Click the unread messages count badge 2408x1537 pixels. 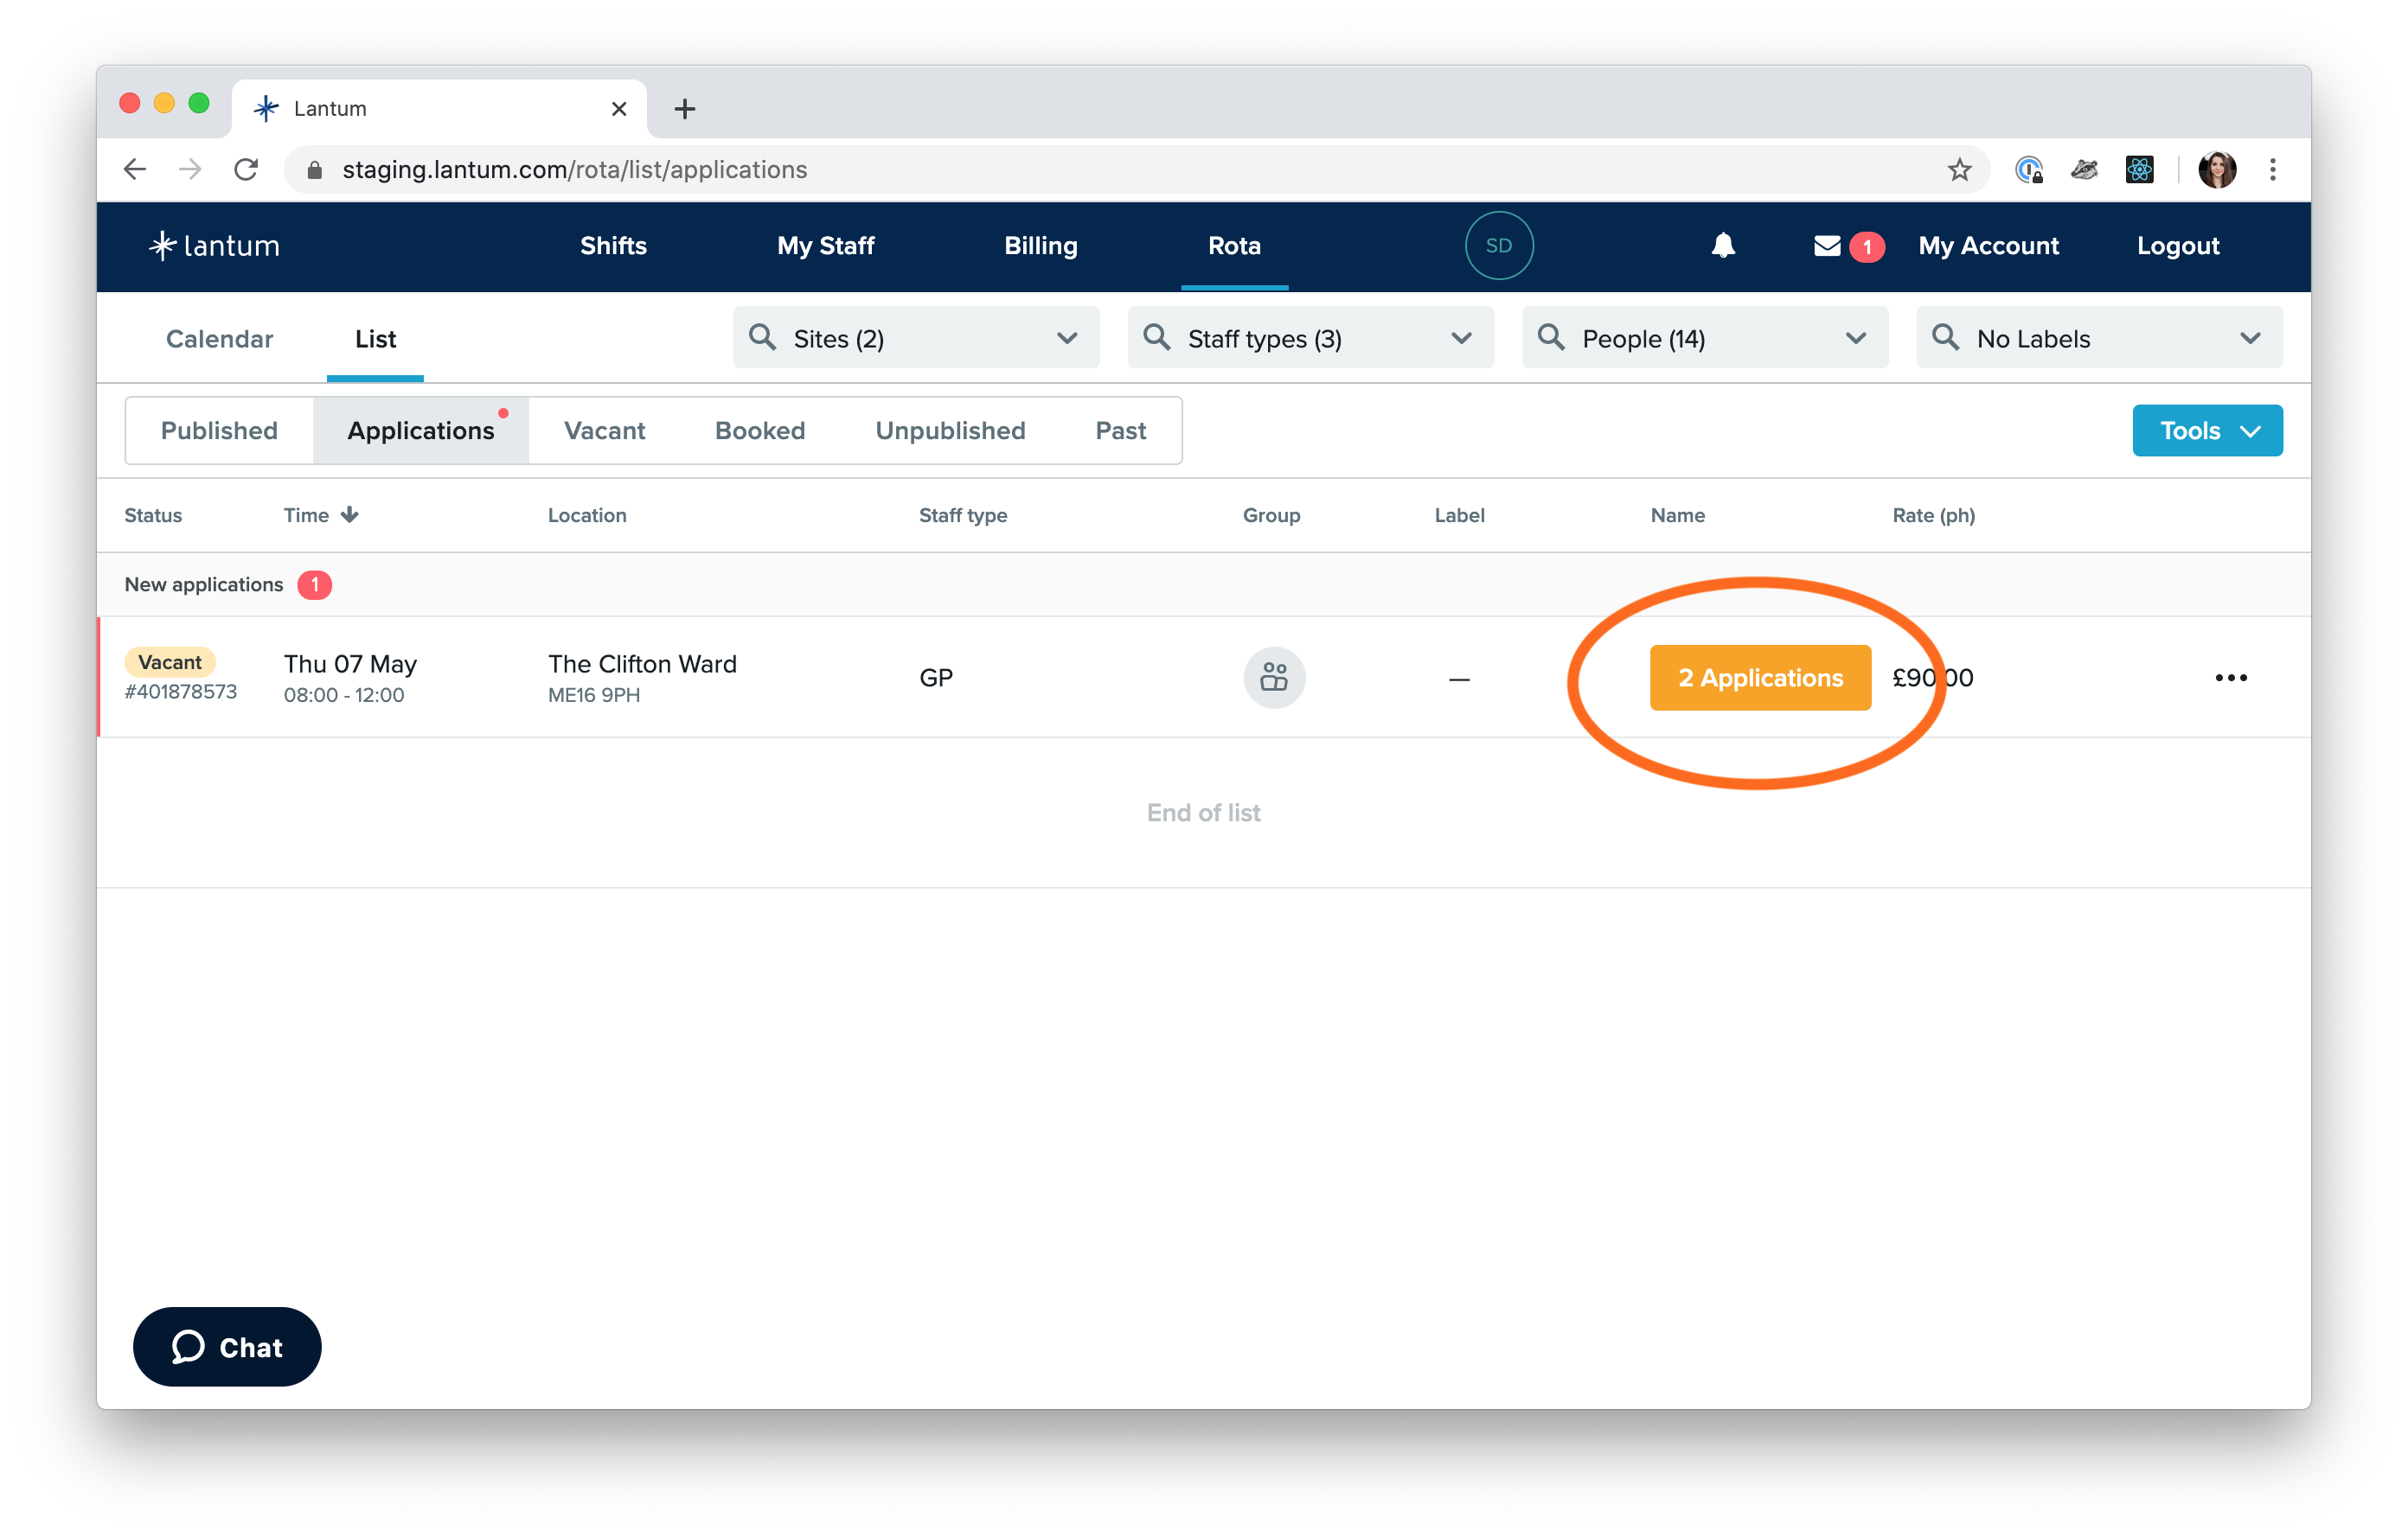pyautogui.click(x=1866, y=246)
